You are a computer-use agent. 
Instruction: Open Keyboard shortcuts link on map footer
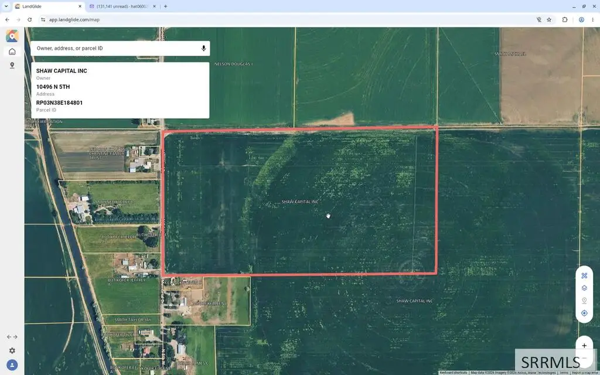pos(454,373)
